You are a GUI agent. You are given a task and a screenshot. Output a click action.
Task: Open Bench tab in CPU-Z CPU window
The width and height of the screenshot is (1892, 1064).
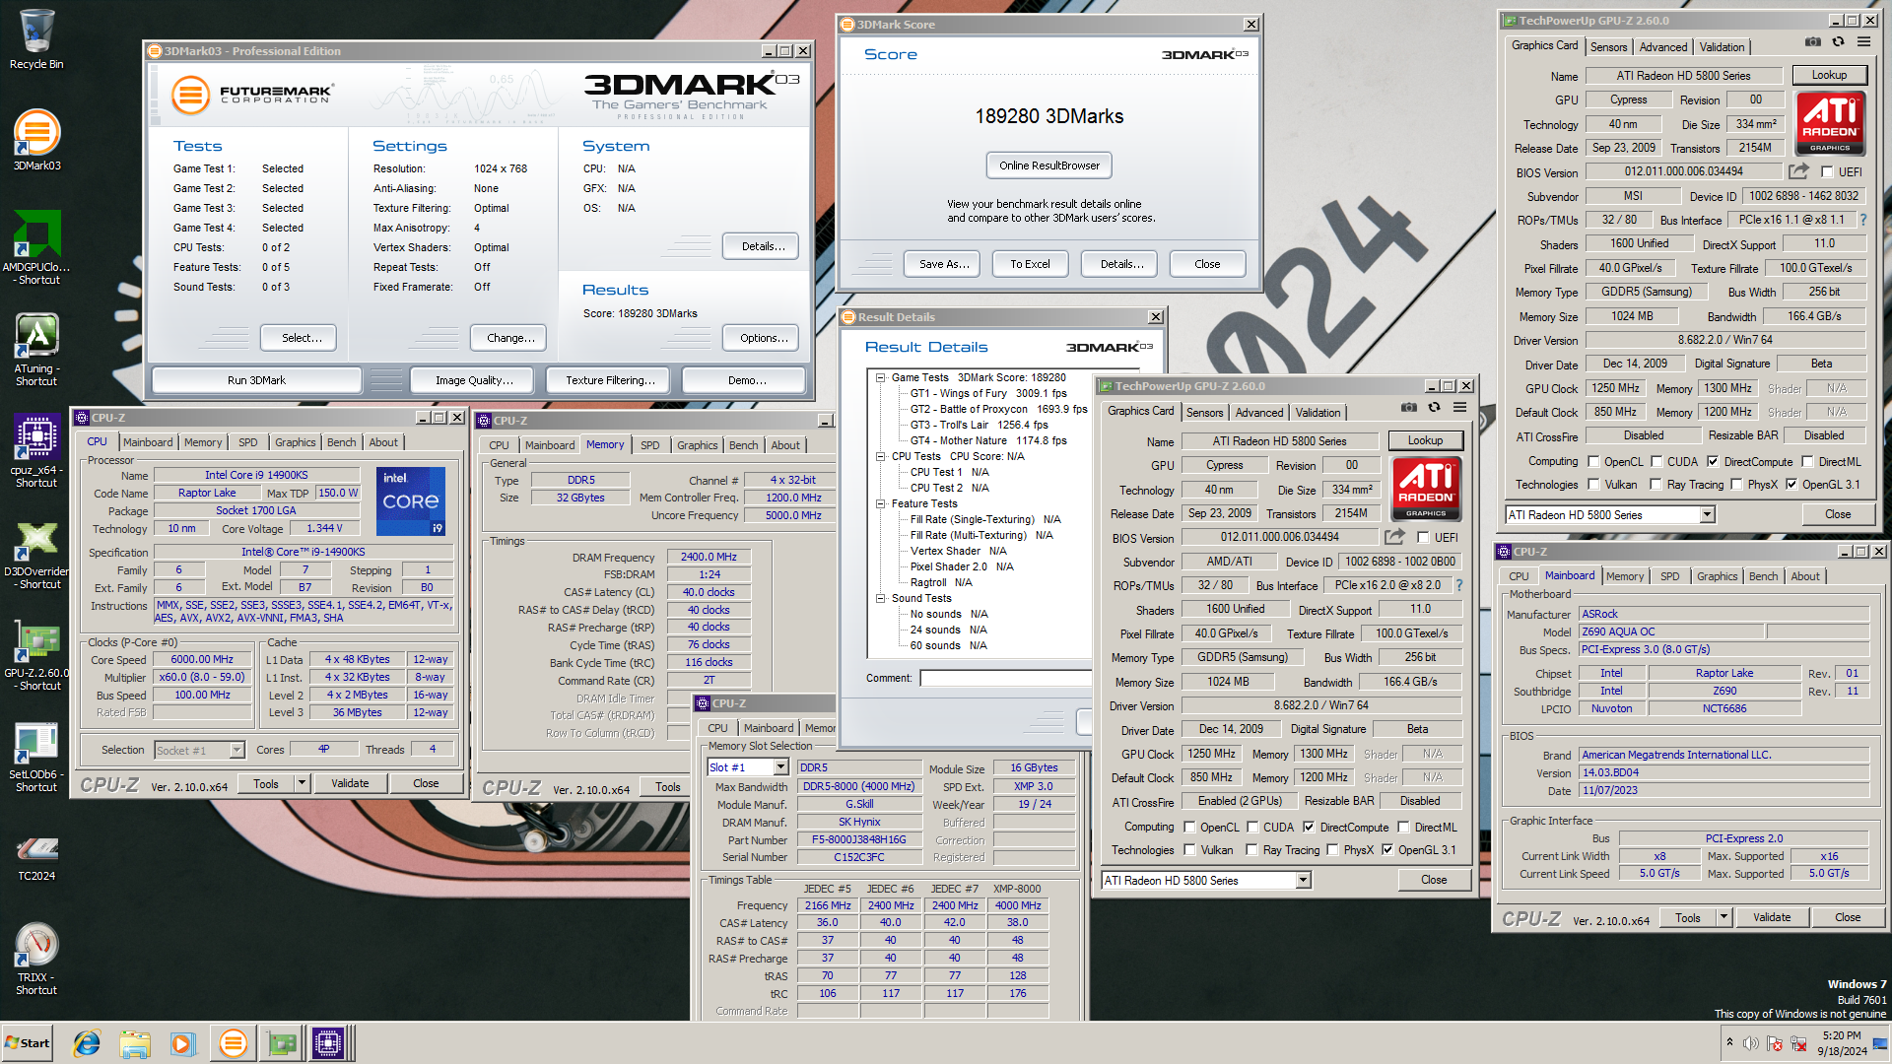[x=341, y=442]
